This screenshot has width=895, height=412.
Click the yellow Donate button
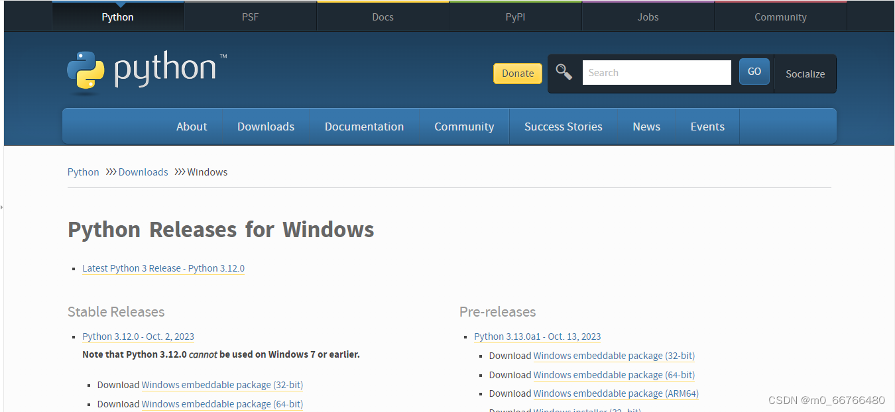click(x=518, y=74)
